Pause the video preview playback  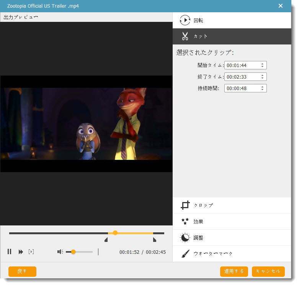[10, 252]
